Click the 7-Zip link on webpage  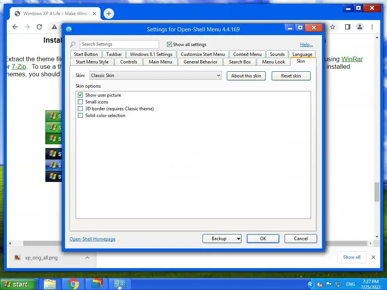[x=19, y=67]
